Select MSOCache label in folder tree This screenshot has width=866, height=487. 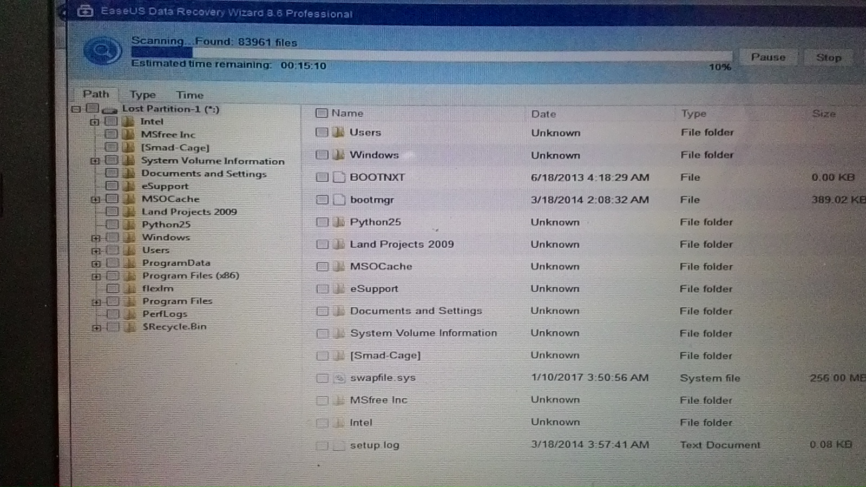(x=170, y=199)
